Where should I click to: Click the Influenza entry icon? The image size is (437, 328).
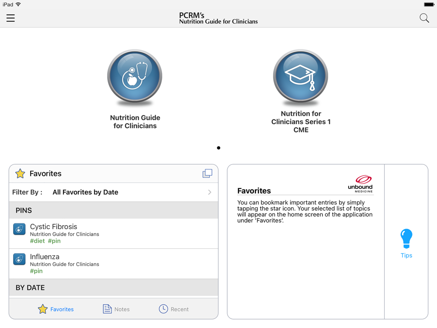[x=19, y=259]
